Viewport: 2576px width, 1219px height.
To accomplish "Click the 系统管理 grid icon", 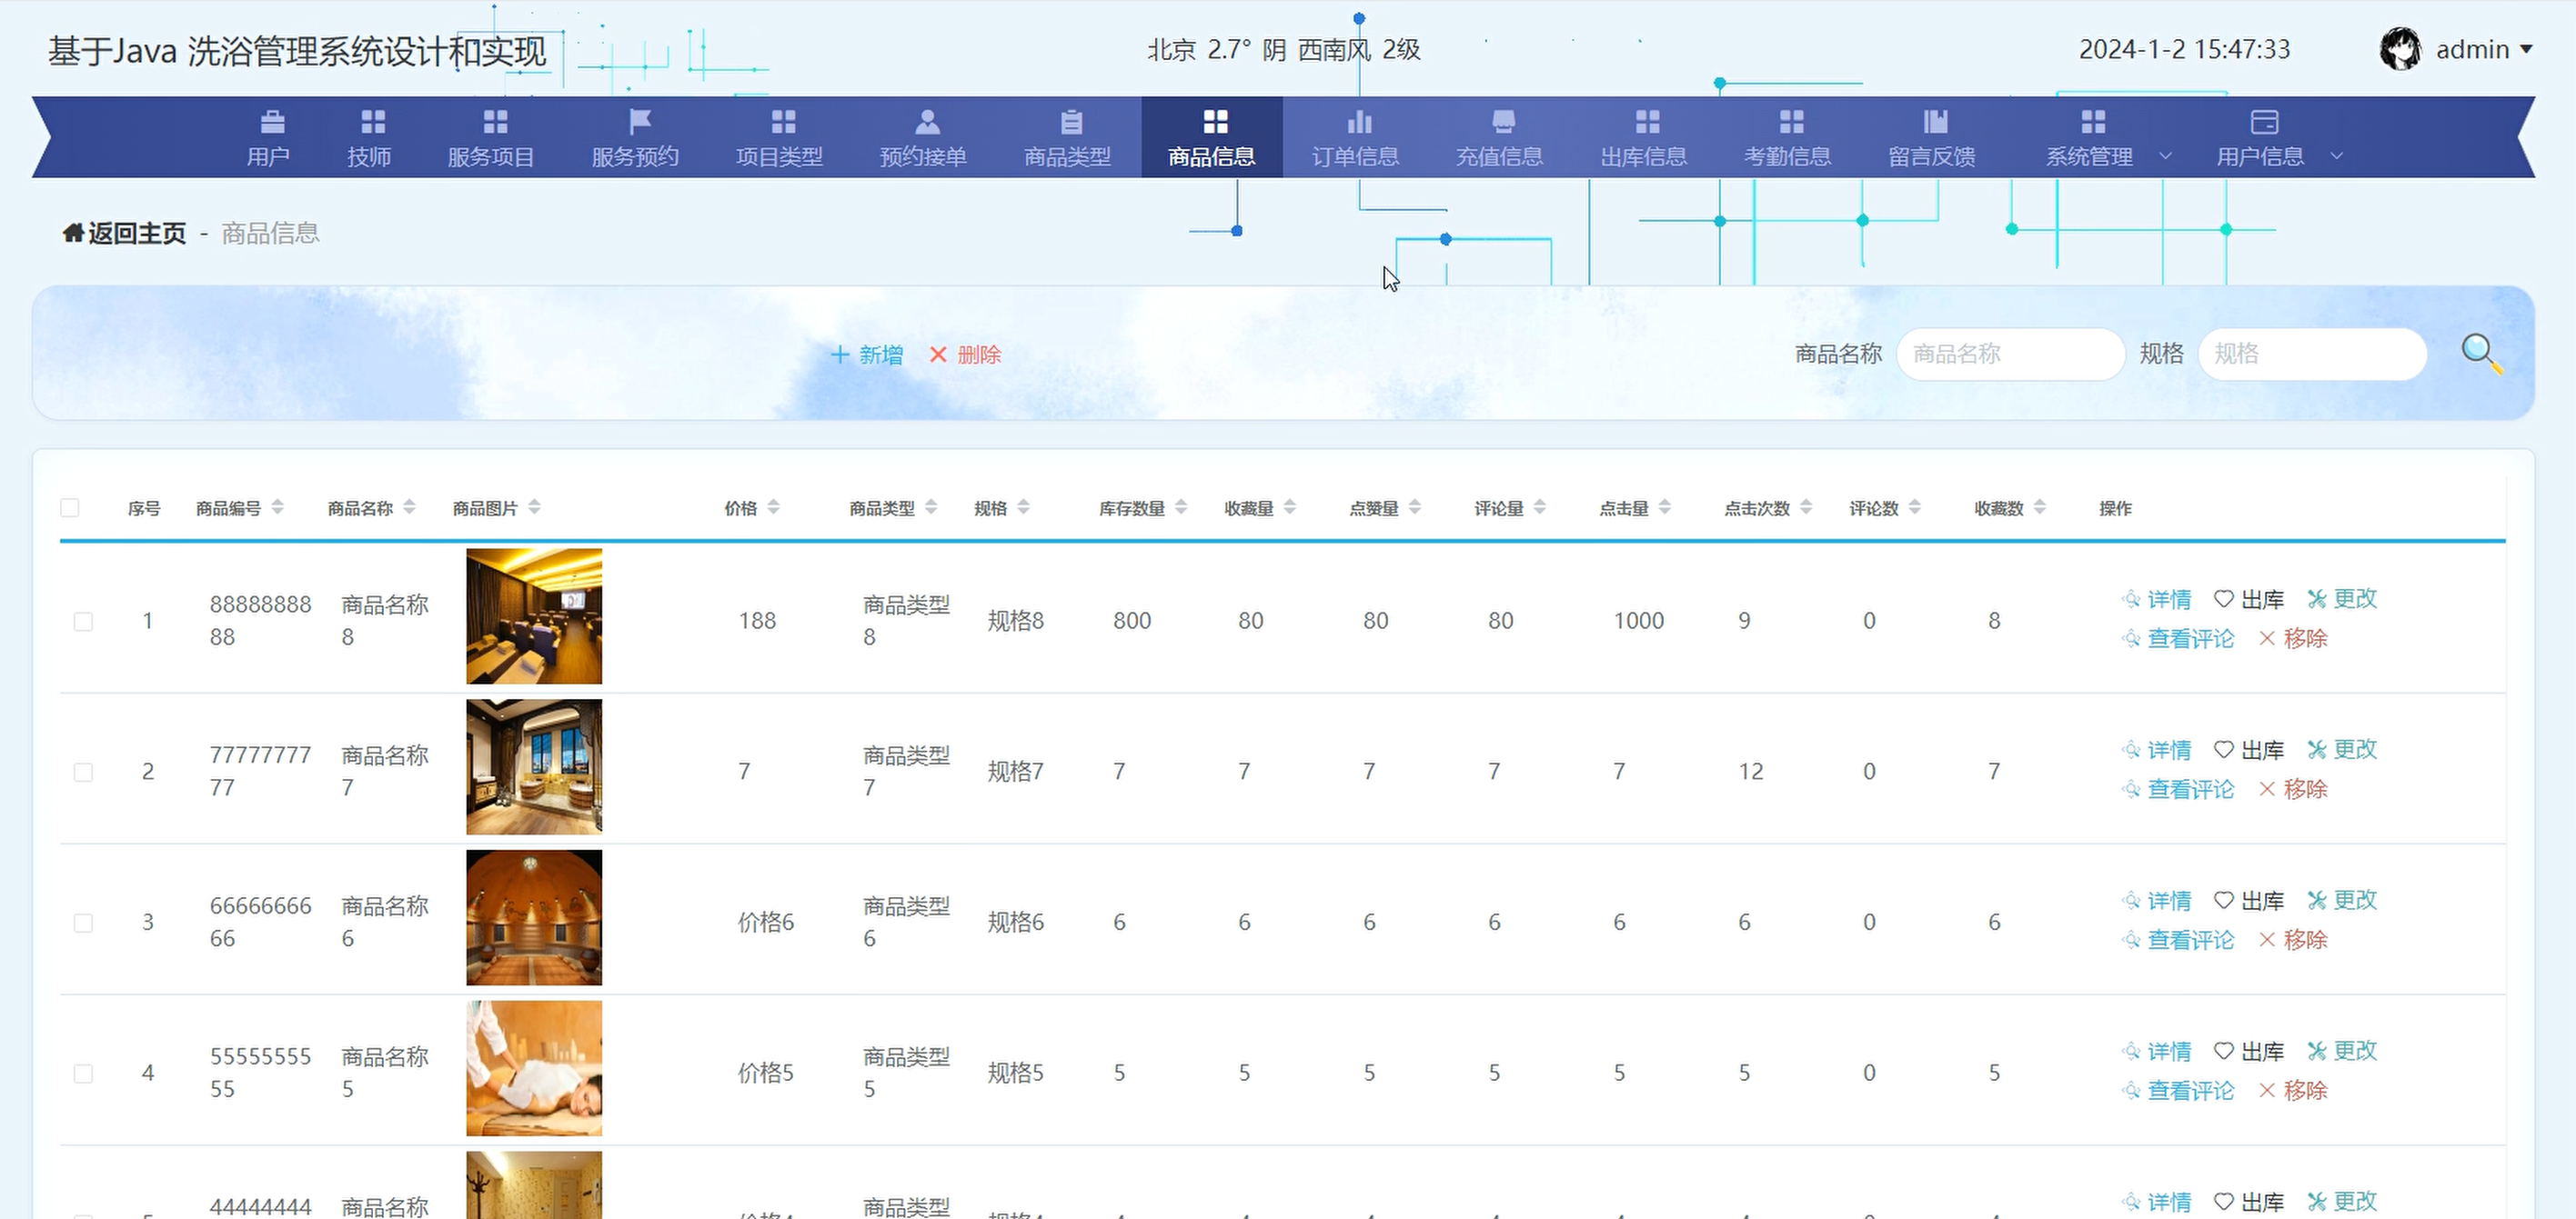I will pos(2093,122).
